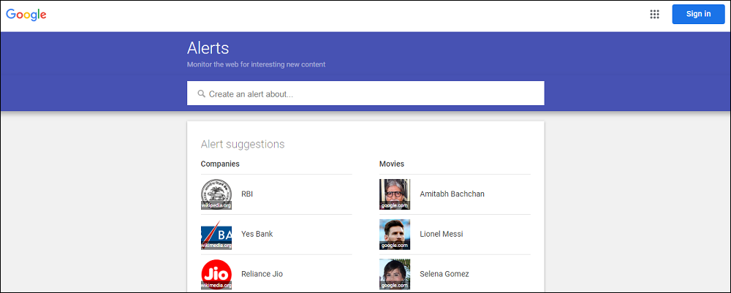Choose the Lionel Messi suggestion text
Image resolution: width=731 pixels, height=293 pixels.
point(442,234)
